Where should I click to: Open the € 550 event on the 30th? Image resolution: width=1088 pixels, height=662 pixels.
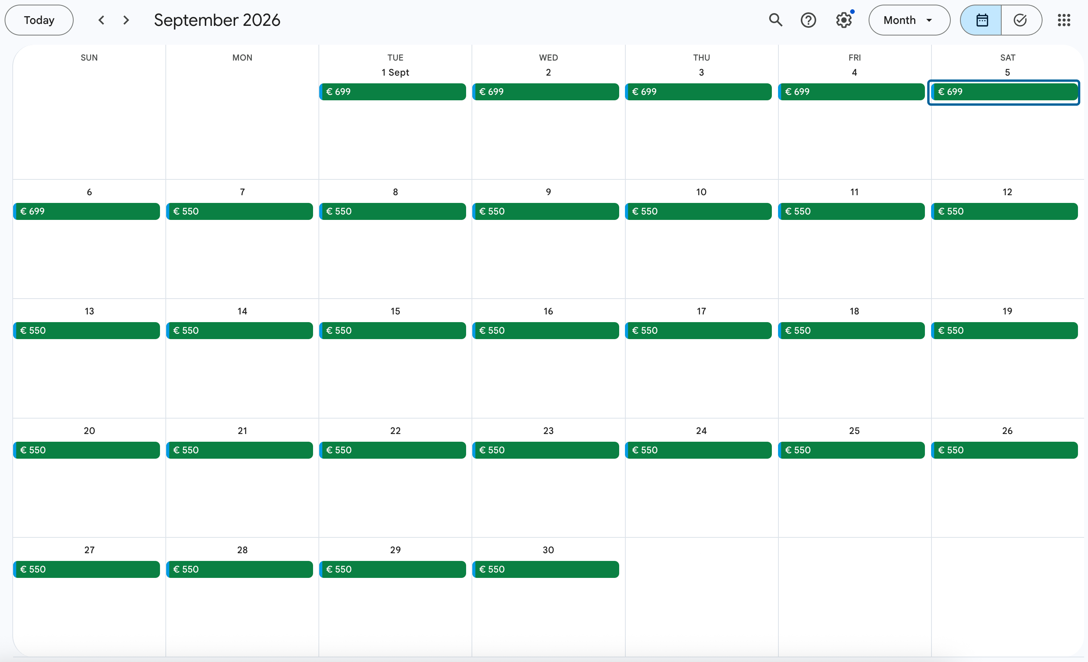click(x=545, y=569)
